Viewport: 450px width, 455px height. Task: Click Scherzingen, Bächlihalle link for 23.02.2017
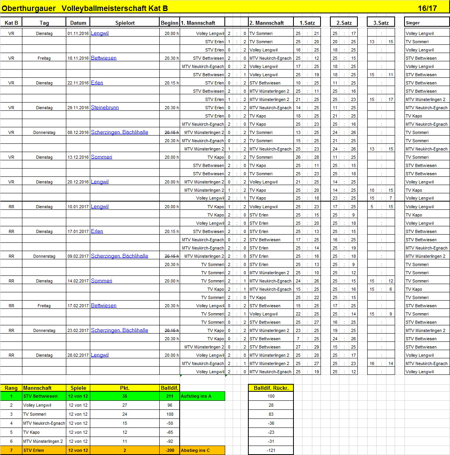click(x=119, y=330)
